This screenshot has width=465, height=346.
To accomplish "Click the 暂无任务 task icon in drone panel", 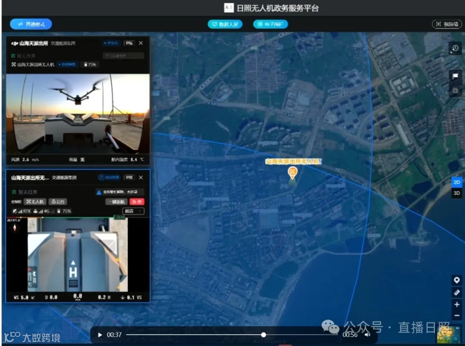I will (14, 192).
